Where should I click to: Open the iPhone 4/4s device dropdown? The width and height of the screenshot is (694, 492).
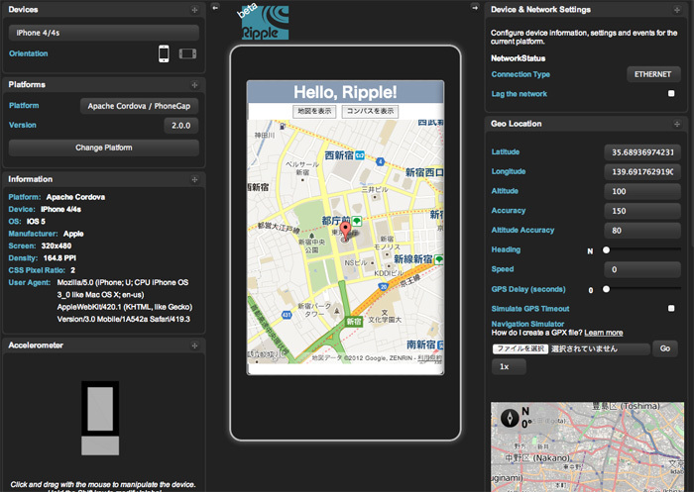pos(103,33)
